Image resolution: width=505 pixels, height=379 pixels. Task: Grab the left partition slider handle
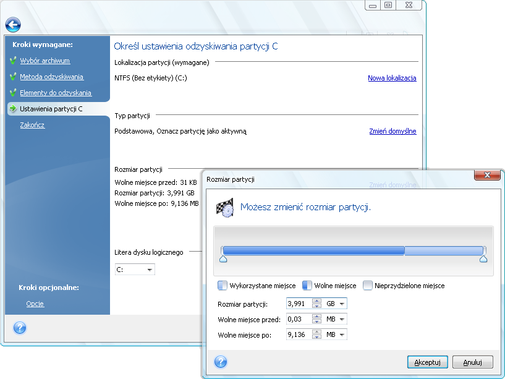tap(223, 258)
